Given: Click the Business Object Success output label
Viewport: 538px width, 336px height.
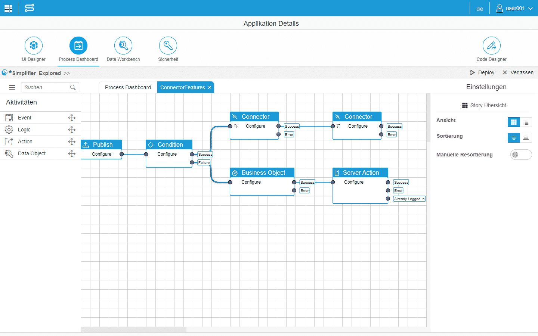Looking at the screenshot, I should click(x=307, y=182).
